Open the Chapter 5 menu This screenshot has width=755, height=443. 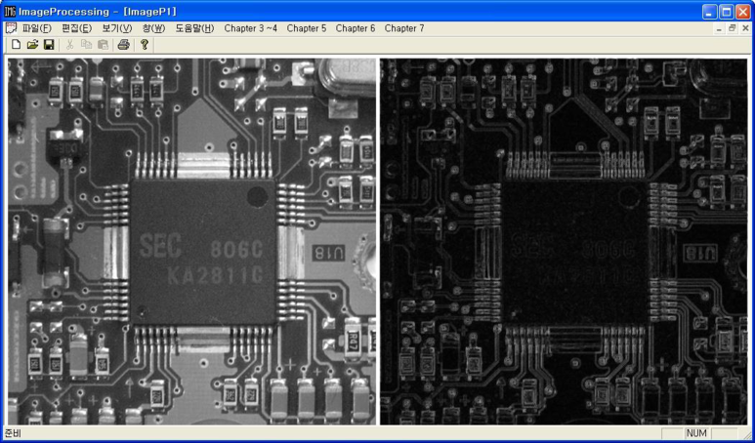click(307, 28)
